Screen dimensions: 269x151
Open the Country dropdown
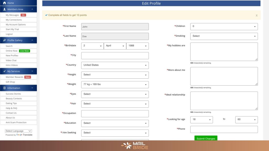click(115, 65)
